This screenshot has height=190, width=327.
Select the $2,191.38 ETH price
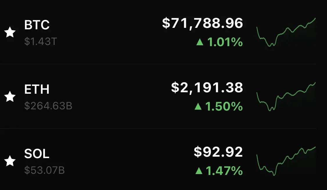(207, 88)
